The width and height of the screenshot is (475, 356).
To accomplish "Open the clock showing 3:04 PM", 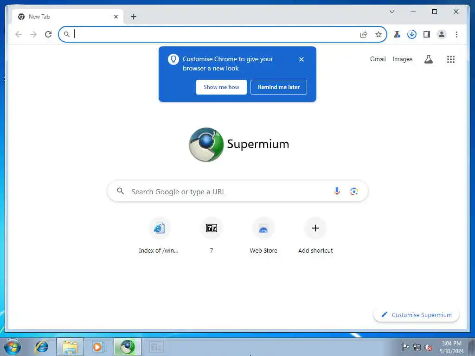I will click(x=451, y=347).
